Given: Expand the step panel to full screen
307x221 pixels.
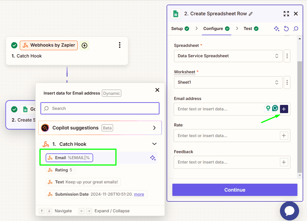Looking at the screenshot, I should pyautogui.click(x=286, y=13).
